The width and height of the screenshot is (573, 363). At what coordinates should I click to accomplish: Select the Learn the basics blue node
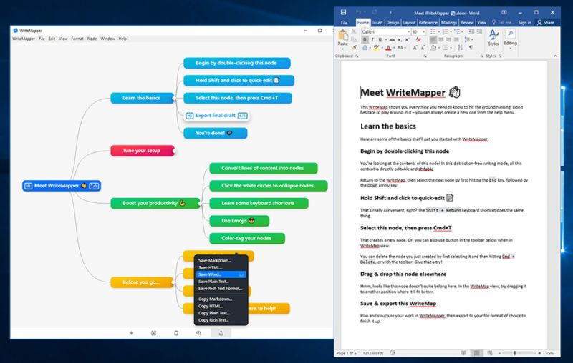142,98
